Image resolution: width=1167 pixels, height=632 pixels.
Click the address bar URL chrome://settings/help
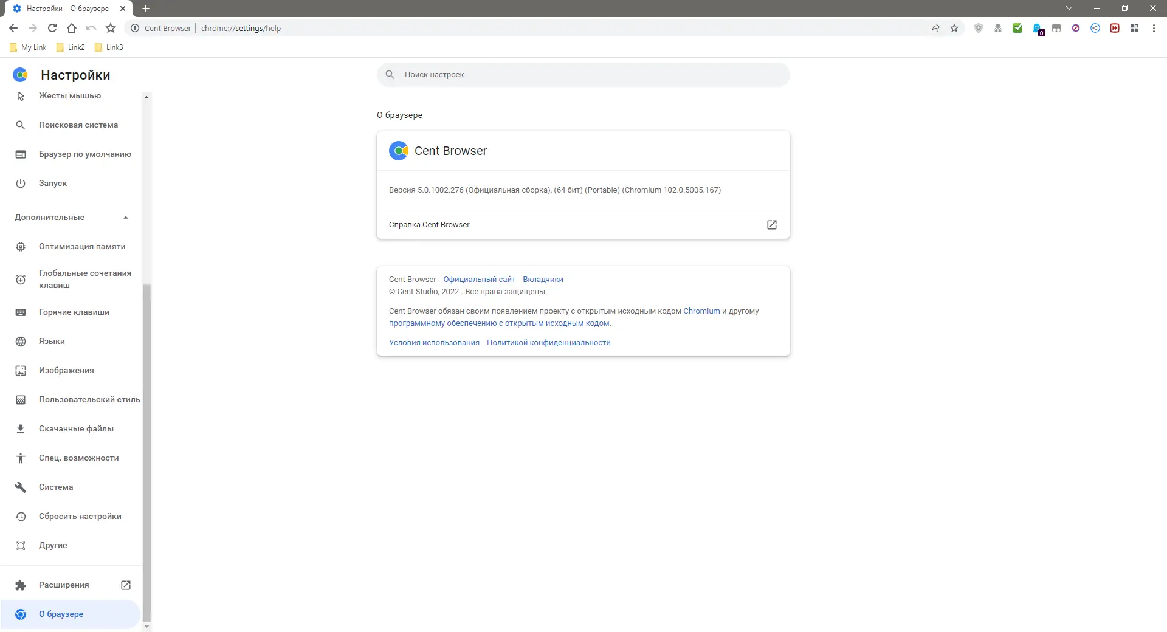click(x=241, y=28)
